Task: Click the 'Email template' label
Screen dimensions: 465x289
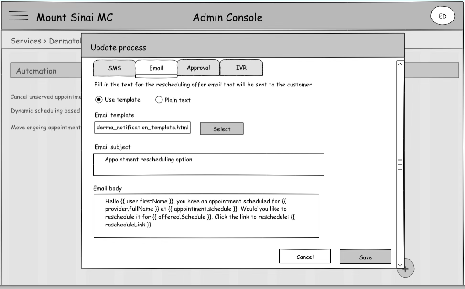Action: (114, 115)
